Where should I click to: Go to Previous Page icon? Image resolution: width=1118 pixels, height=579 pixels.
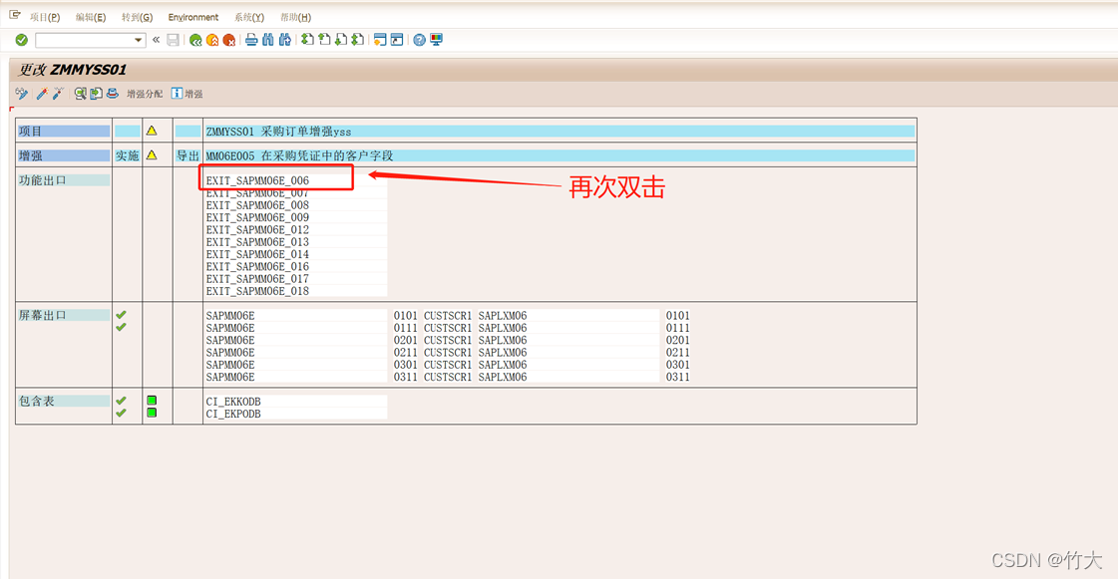point(324,40)
